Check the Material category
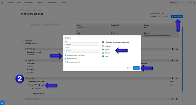The image size is (196, 105). click(103, 53)
